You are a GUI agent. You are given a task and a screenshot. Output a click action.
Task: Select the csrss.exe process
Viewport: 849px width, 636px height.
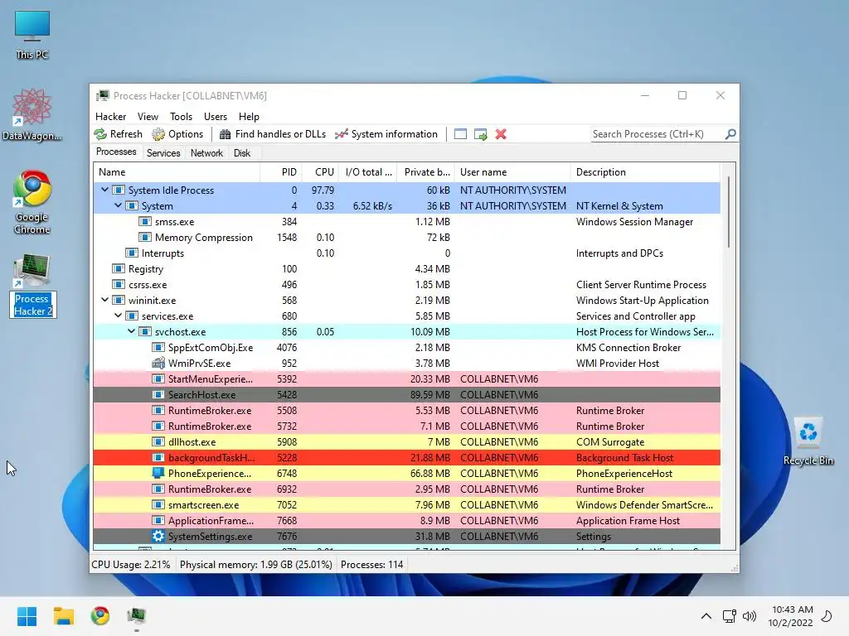[406, 285]
